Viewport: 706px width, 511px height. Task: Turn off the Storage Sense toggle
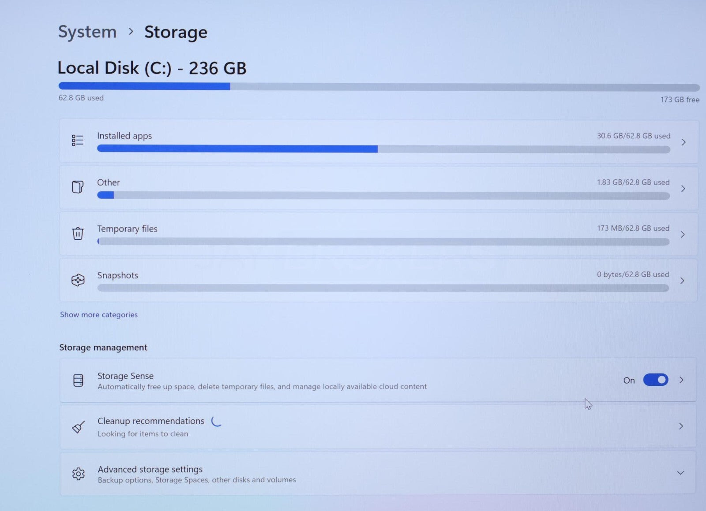(655, 380)
